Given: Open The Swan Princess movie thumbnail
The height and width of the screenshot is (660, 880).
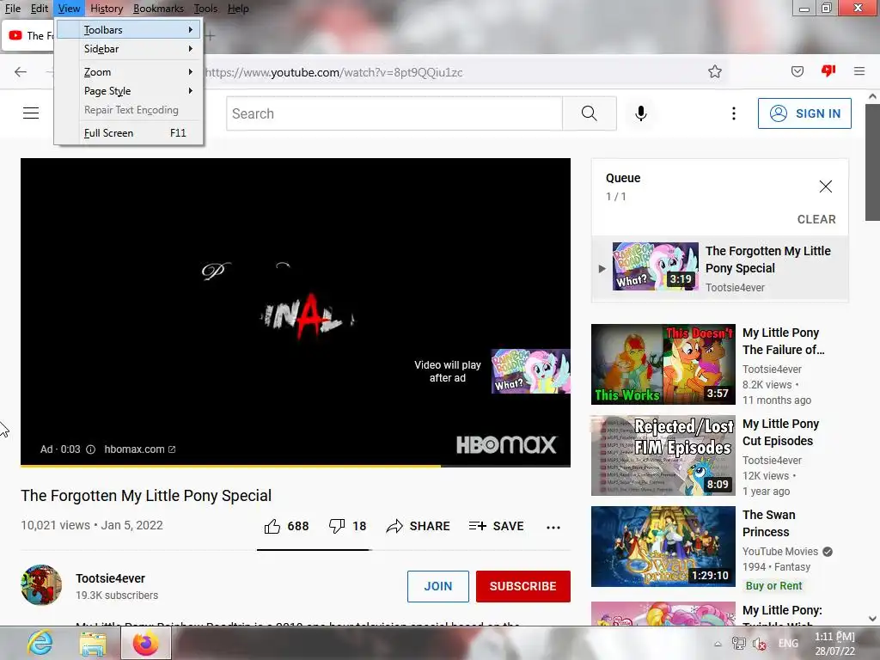Looking at the screenshot, I should (x=663, y=547).
